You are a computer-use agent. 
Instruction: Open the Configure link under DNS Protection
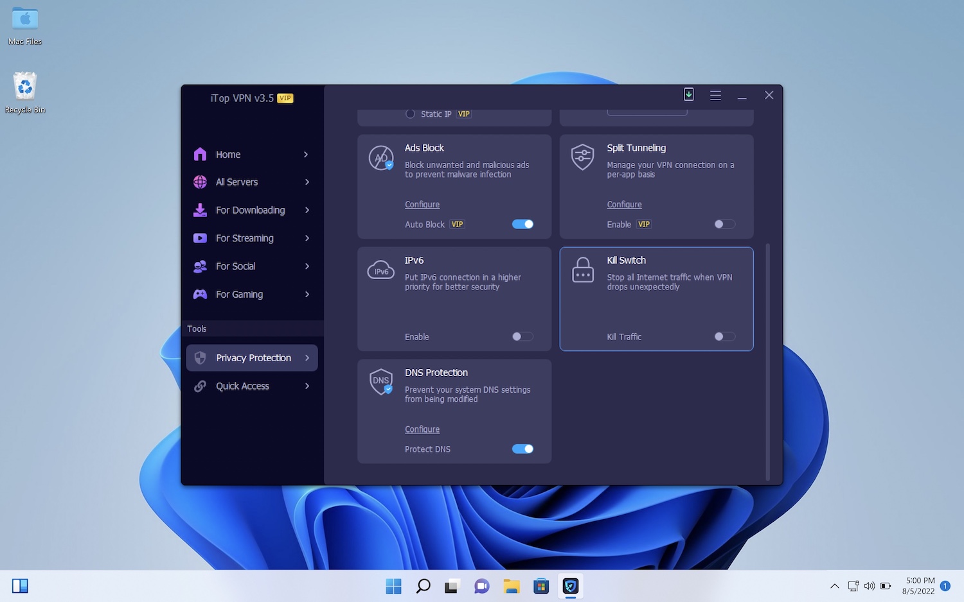pyautogui.click(x=422, y=429)
